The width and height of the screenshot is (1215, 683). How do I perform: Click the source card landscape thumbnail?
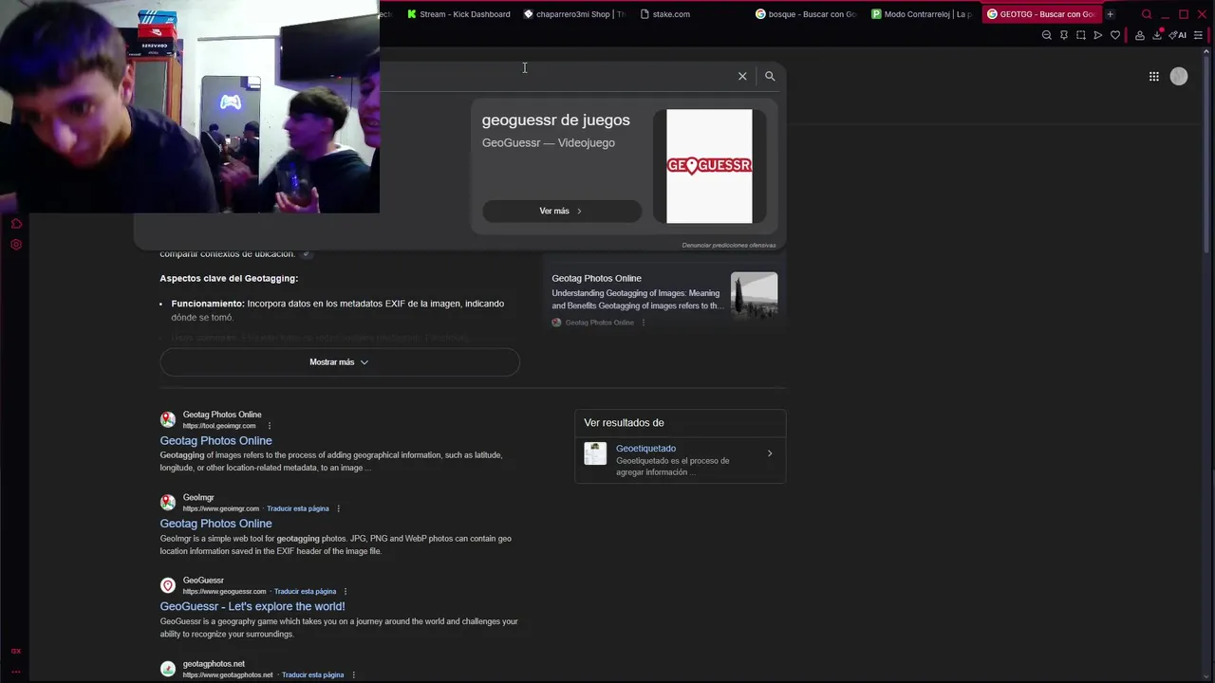pos(754,296)
